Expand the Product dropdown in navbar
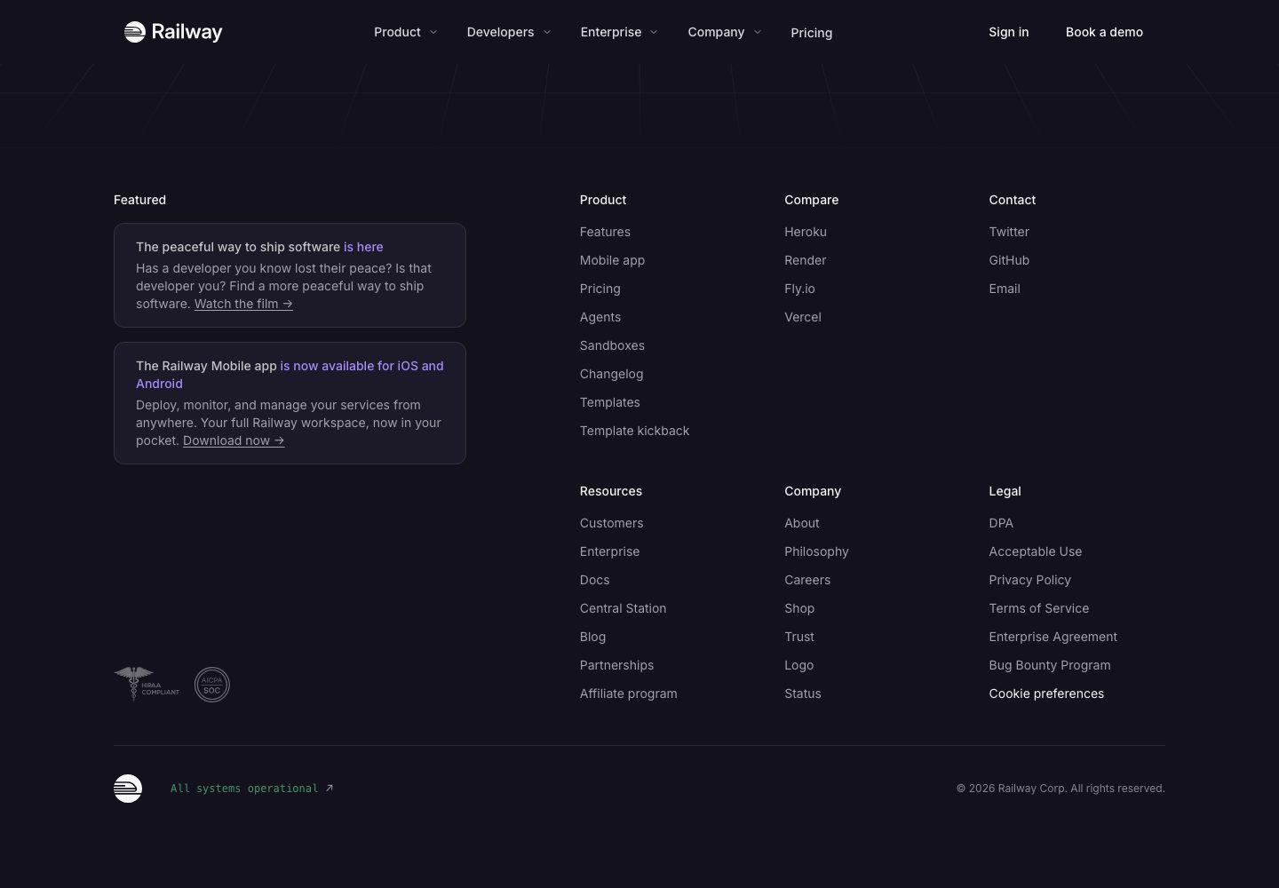Image resolution: width=1279 pixels, height=888 pixels. click(x=405, y=32)
